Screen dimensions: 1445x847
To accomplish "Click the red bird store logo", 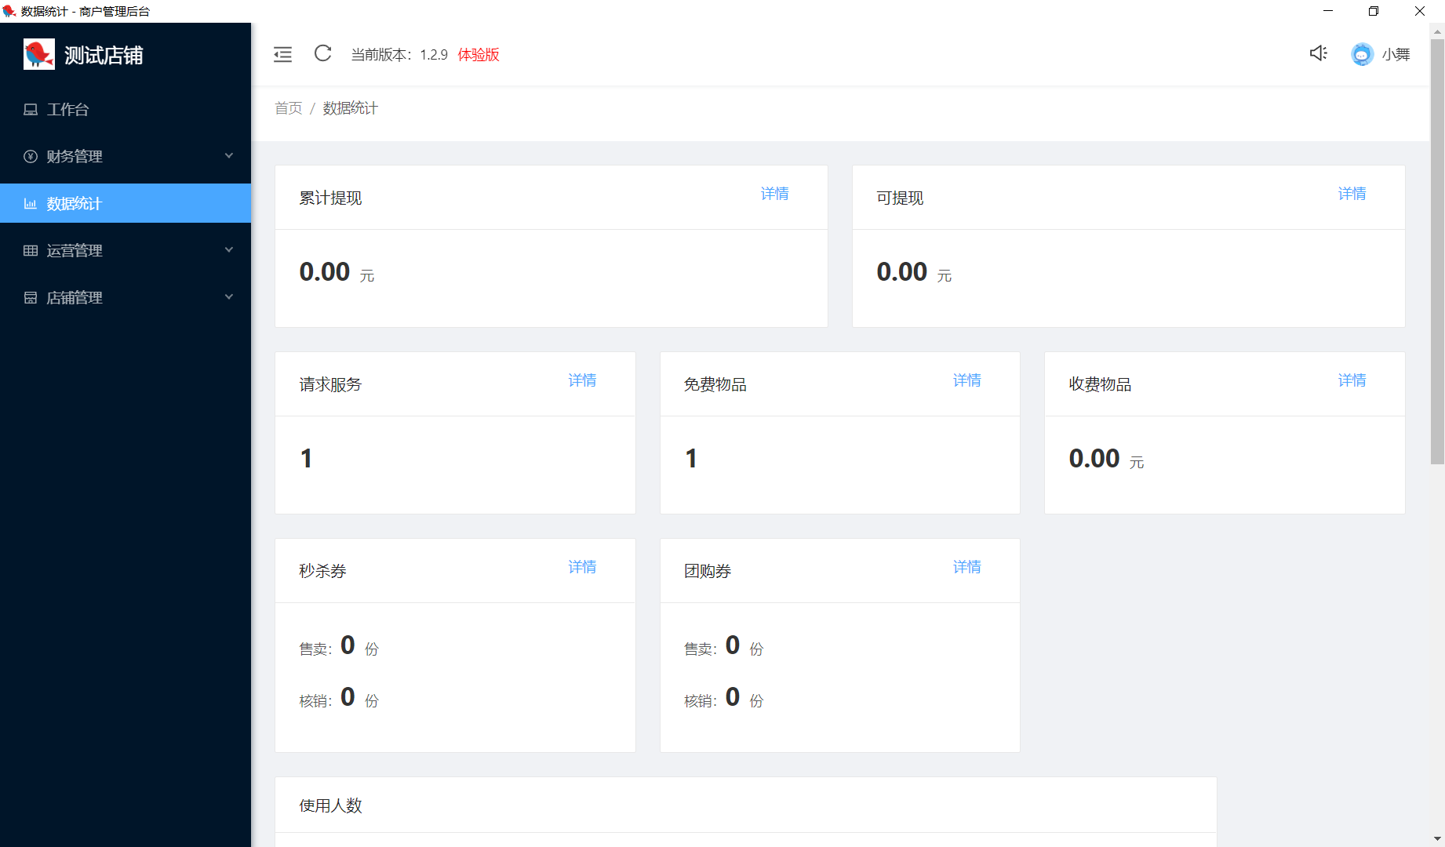I will tap(38, 55).
